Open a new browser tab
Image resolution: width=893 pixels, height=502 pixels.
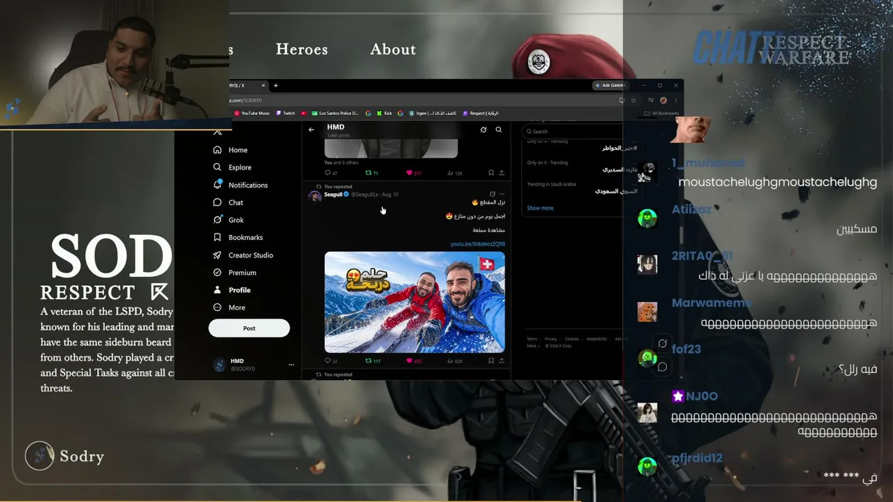(x=276, y=85)
